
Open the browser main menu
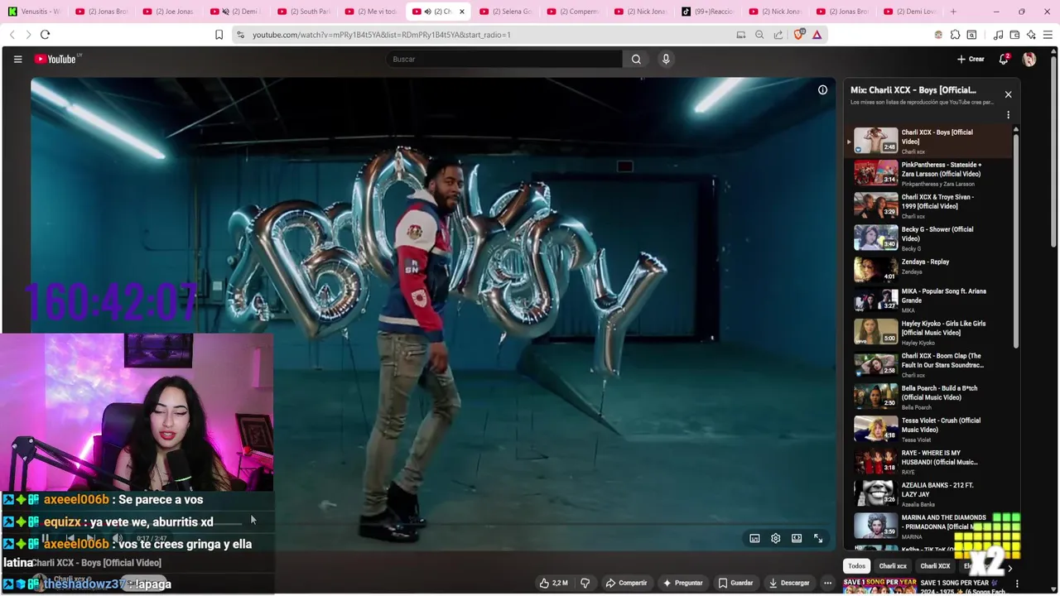coord(1048,35)
